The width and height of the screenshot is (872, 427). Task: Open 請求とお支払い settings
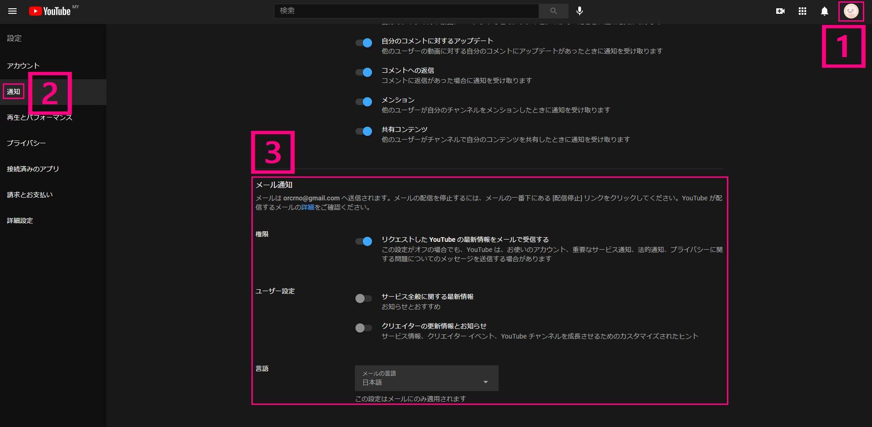pos(30,195)
